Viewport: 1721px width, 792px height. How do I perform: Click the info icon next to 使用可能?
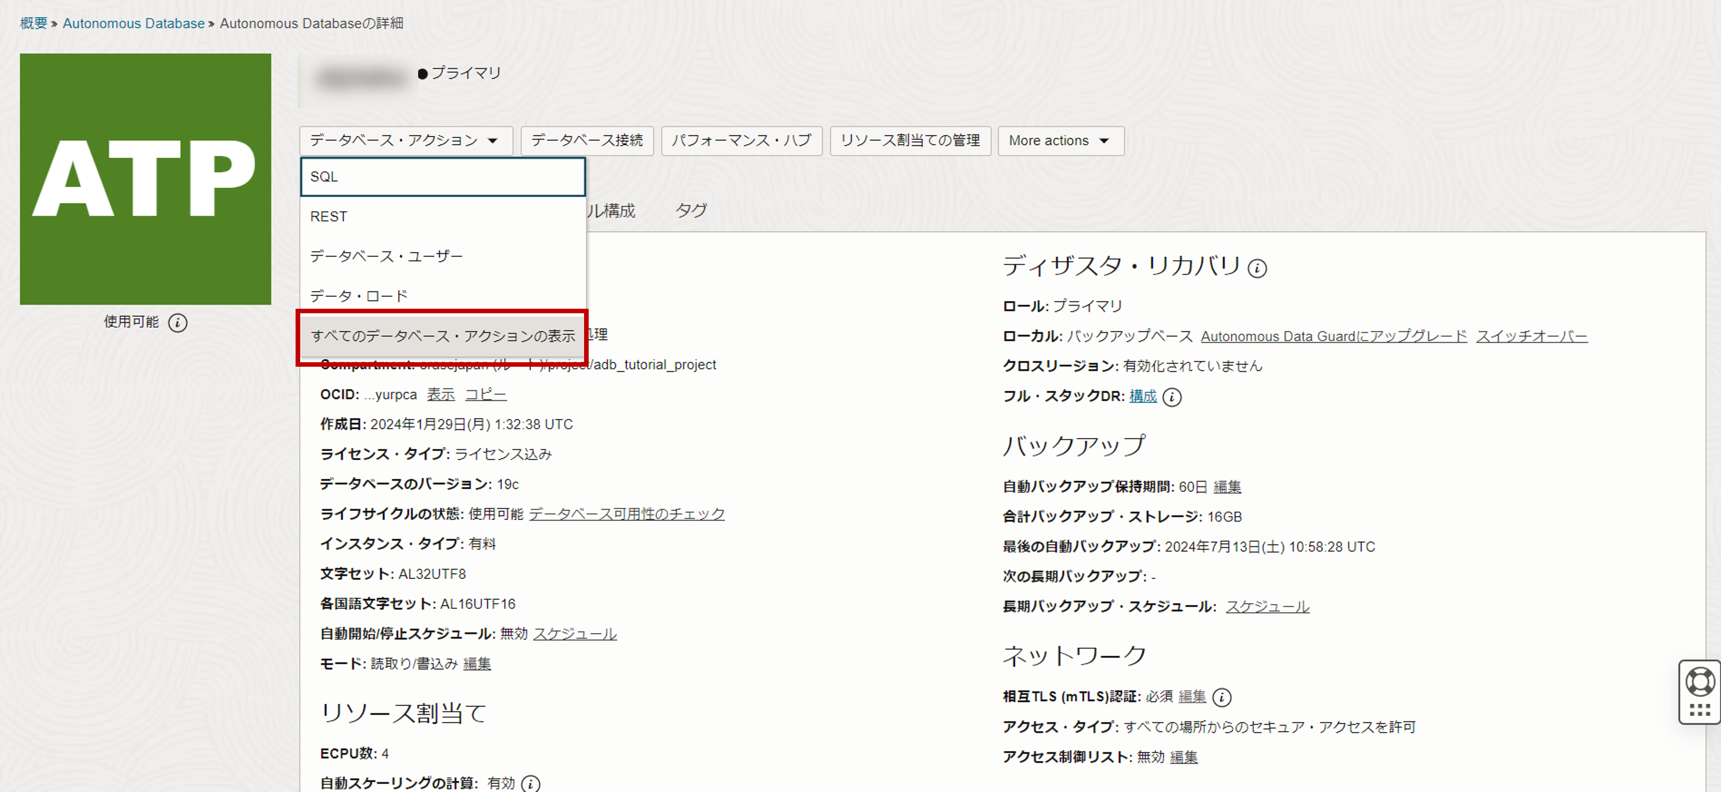[x=178, y=323]
